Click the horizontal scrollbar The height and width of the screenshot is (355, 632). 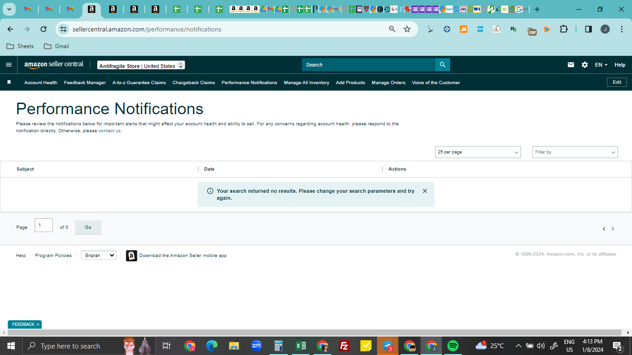tap(315, 333)
